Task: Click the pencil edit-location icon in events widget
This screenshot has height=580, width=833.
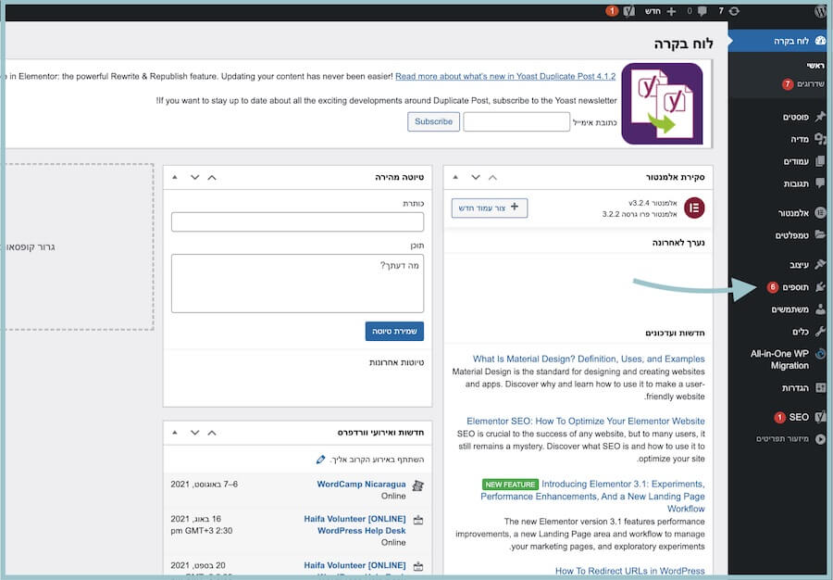Action: coord(320,460)
